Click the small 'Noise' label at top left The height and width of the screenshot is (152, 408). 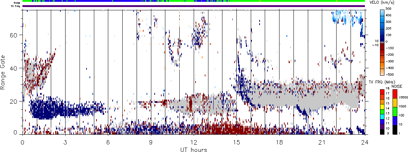(x=17, y=3)
